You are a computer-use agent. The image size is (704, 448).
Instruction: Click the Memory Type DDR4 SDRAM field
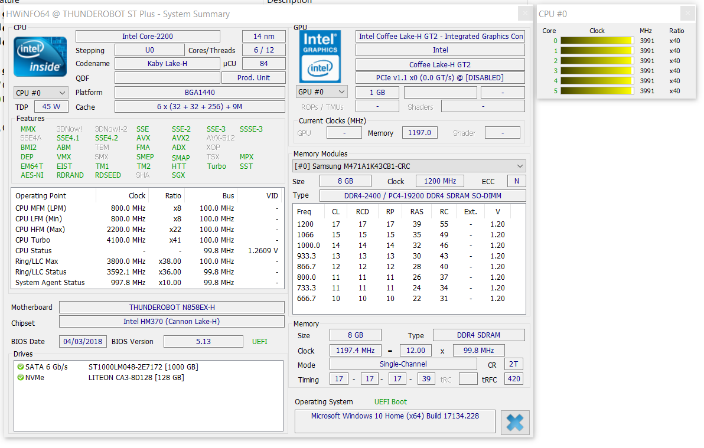(478, 335)
